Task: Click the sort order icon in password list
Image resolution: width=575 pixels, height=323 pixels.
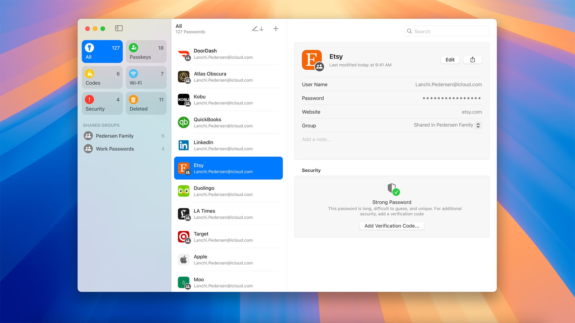Action: pyautogui.click(x=258, y=28)
